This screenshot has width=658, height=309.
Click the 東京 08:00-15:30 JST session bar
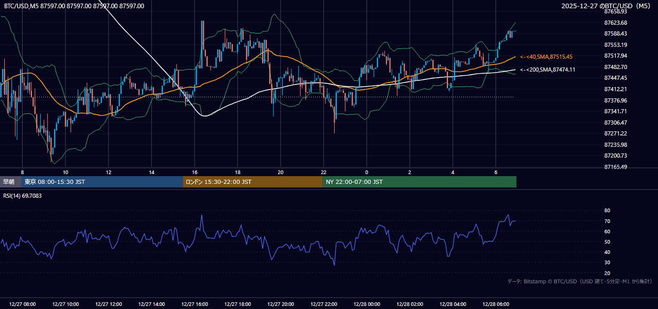102,182
